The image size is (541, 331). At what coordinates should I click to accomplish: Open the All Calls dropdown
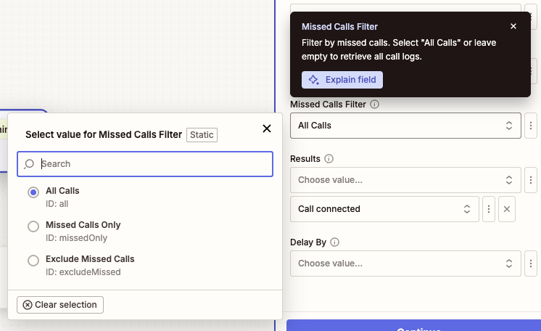click(405, 126)
